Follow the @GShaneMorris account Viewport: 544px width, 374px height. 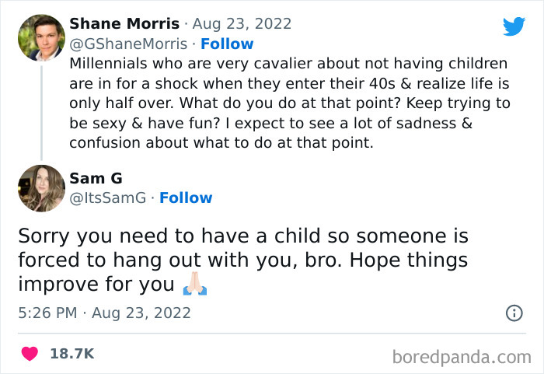[226, 44]
